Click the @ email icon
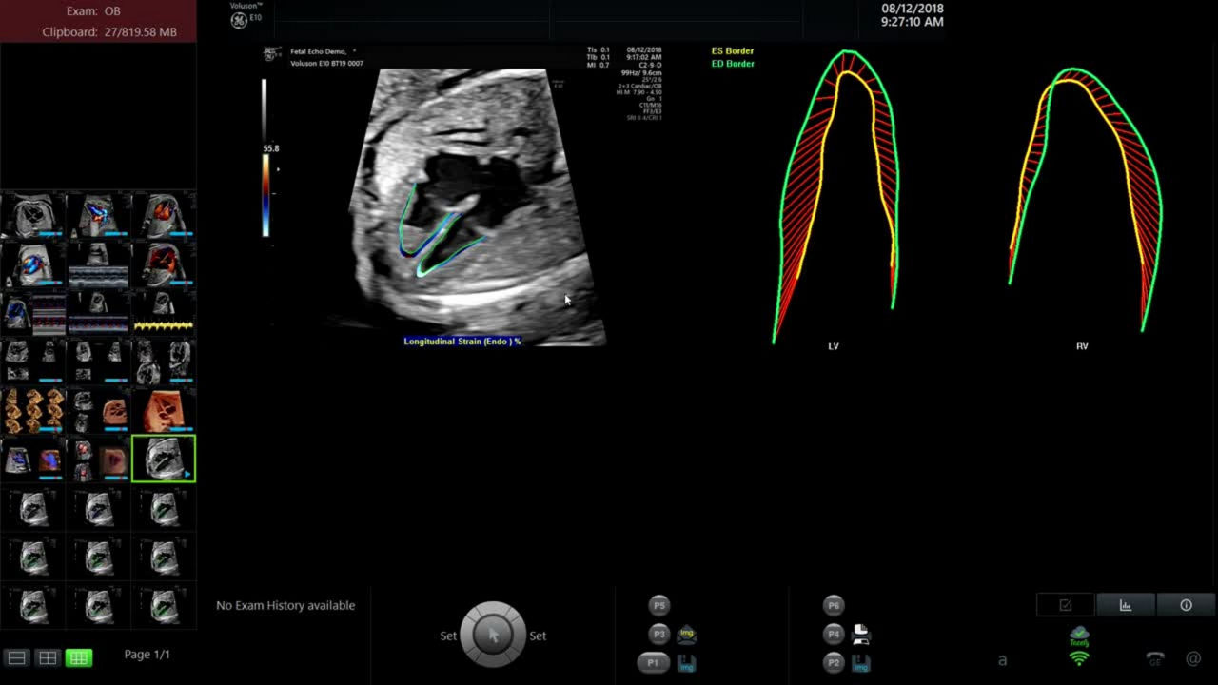Screen dimensions: 1218x685 click(x=1193, y=658)
